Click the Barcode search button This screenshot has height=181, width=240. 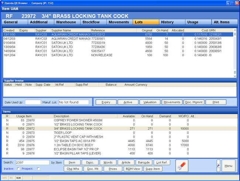[x=144, y=162]
